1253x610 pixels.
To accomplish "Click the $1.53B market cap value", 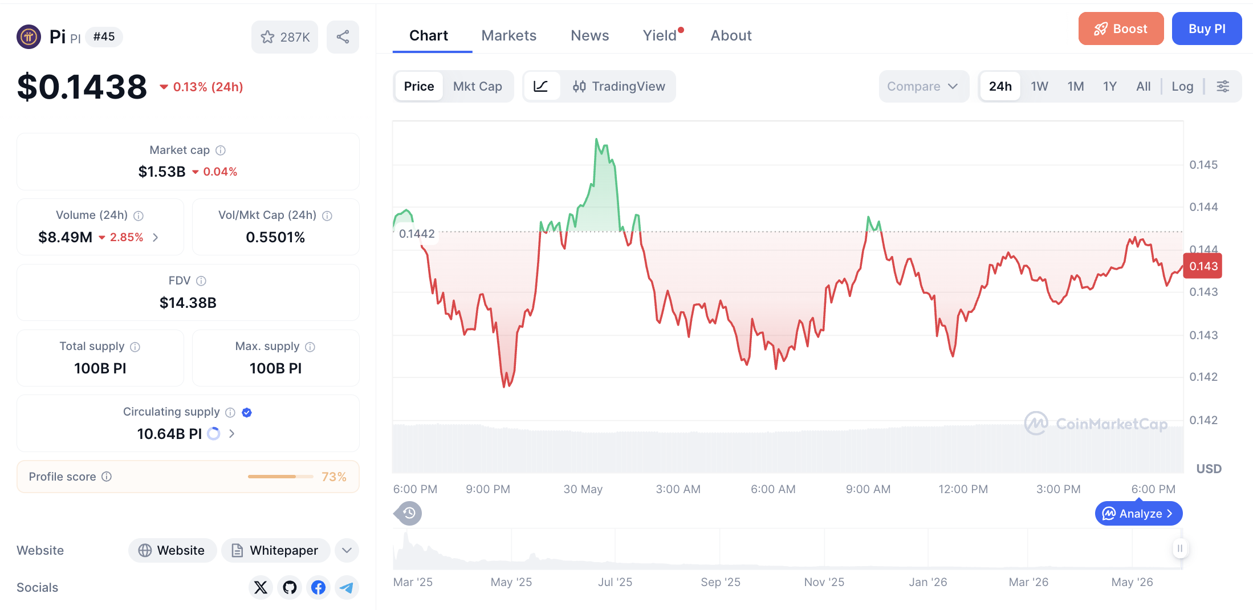I will (x=162, y=172).
